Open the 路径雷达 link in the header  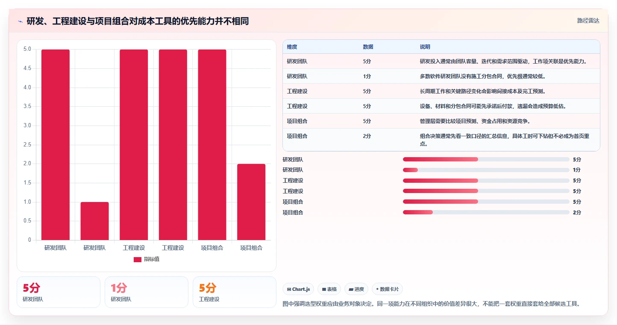588,20
